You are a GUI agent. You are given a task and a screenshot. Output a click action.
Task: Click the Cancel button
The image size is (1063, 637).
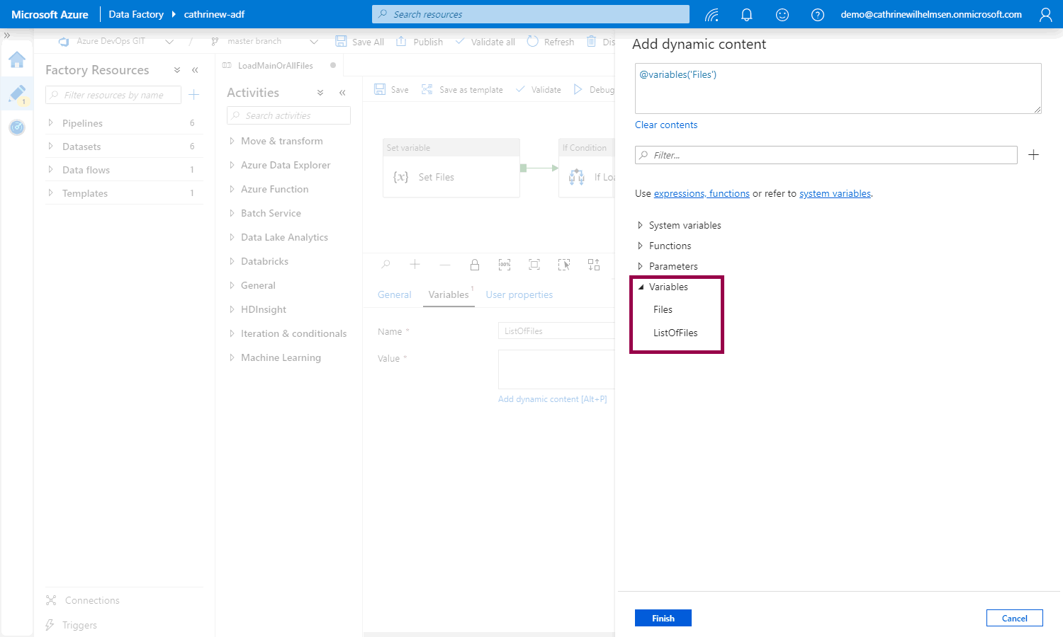coord(1014,618)
